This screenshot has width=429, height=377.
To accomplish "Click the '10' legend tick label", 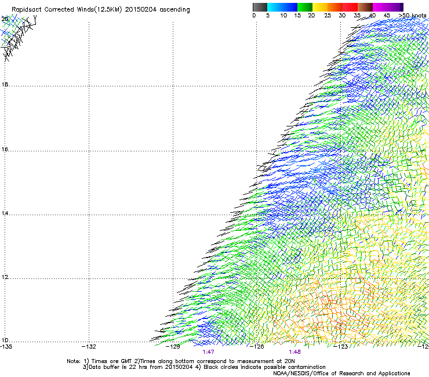I will tap(283, 16).
